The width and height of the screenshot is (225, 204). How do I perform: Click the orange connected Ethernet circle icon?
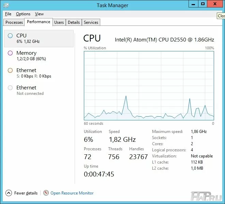click(x=10, y=70)
